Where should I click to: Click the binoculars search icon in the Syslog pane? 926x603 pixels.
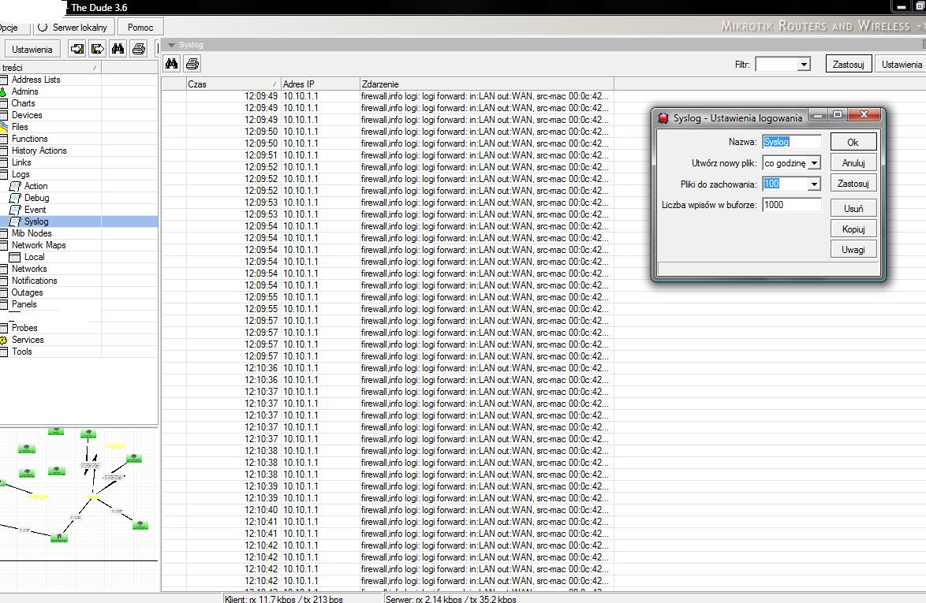[172, 64]
